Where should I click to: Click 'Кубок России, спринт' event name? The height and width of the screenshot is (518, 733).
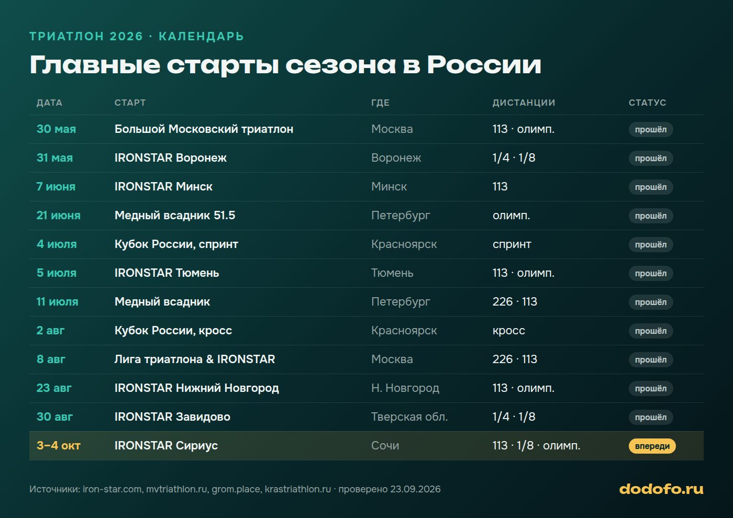[x=176, y=244]
